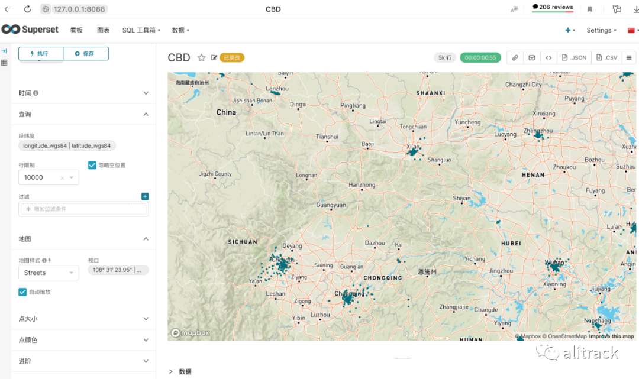The image size is (639, 379).
Task: Toggle the 忽略空位置 checkbox
Action: click(x=92, y=166)
